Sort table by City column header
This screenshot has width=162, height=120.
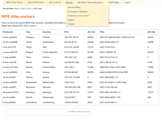click(28, 32)
